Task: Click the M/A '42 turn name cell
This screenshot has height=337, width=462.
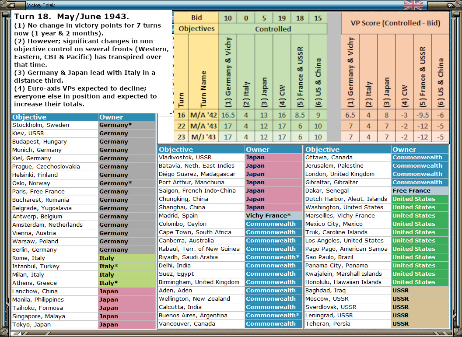Action: coord(203,115)
